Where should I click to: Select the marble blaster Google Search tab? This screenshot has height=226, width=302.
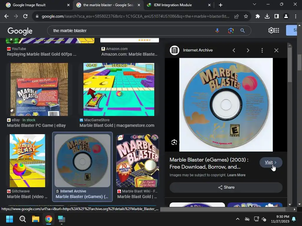[108, 5]
